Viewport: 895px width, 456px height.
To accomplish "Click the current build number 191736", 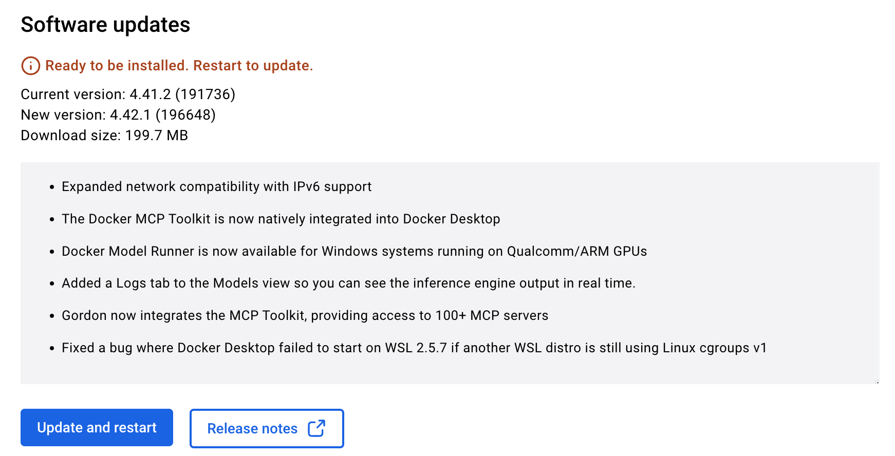I will point(205,94).
